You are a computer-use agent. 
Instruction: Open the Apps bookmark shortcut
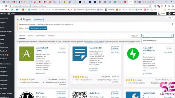tap(2, 10)
